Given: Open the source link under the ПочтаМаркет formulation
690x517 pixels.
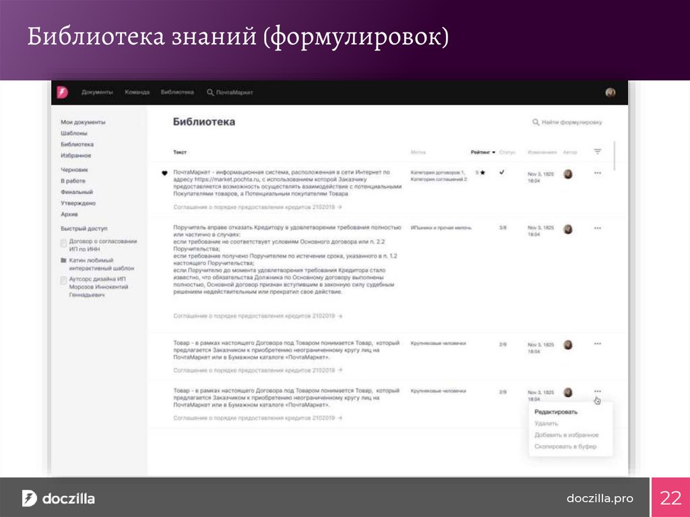Looking at the screenshot, I should pyautogui.click(x=257, y=206).
